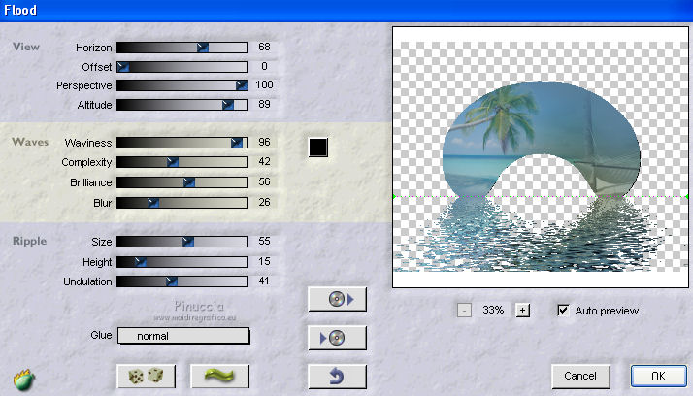693x396 pixels.
Task: Click the Offset value 0
Action: pos(264,66)
